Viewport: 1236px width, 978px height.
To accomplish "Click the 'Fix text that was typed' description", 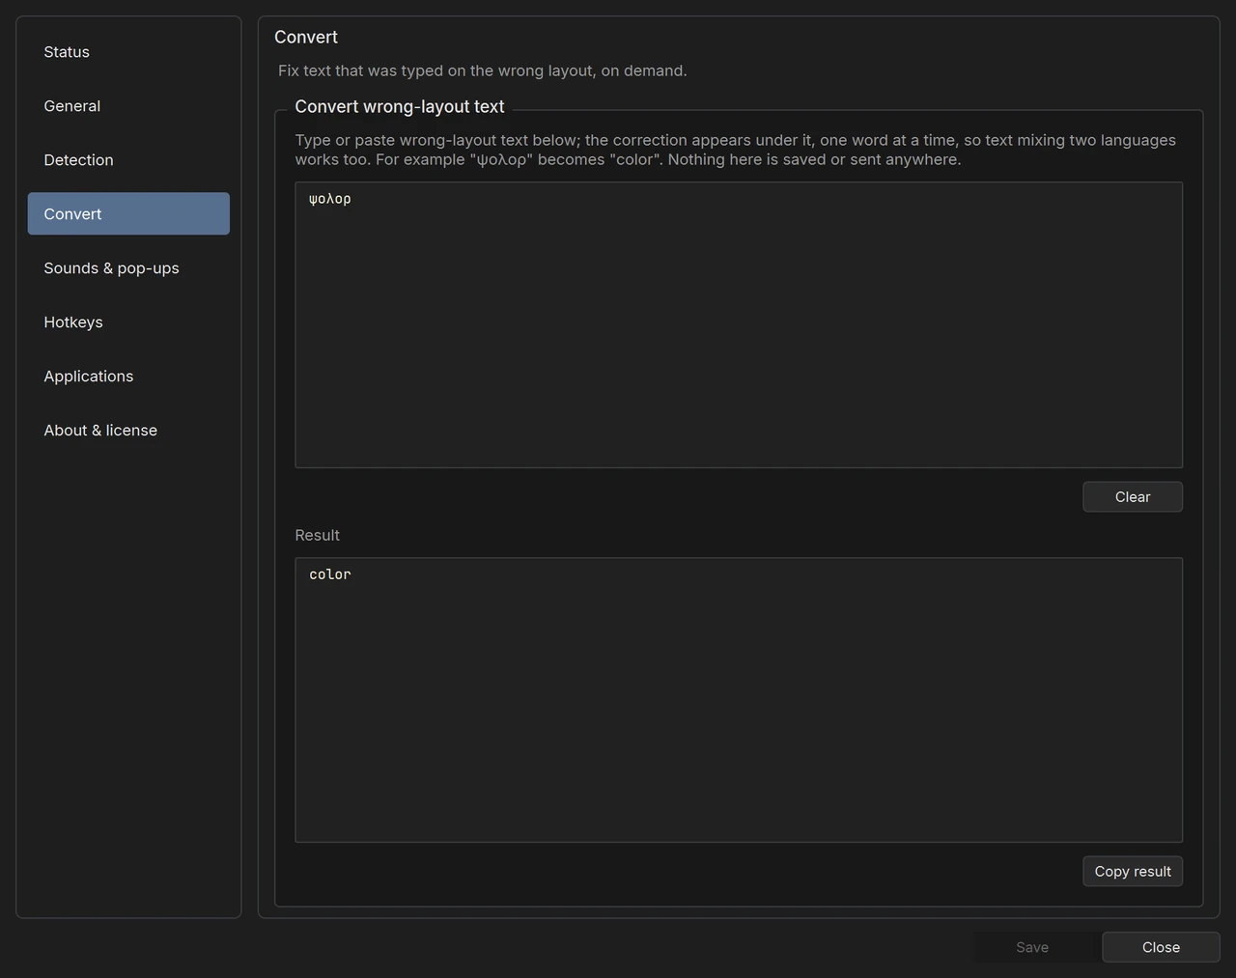I will [x=483, y=70].
